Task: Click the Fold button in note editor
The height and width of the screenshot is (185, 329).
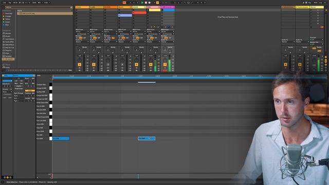Action: point(39,76)
